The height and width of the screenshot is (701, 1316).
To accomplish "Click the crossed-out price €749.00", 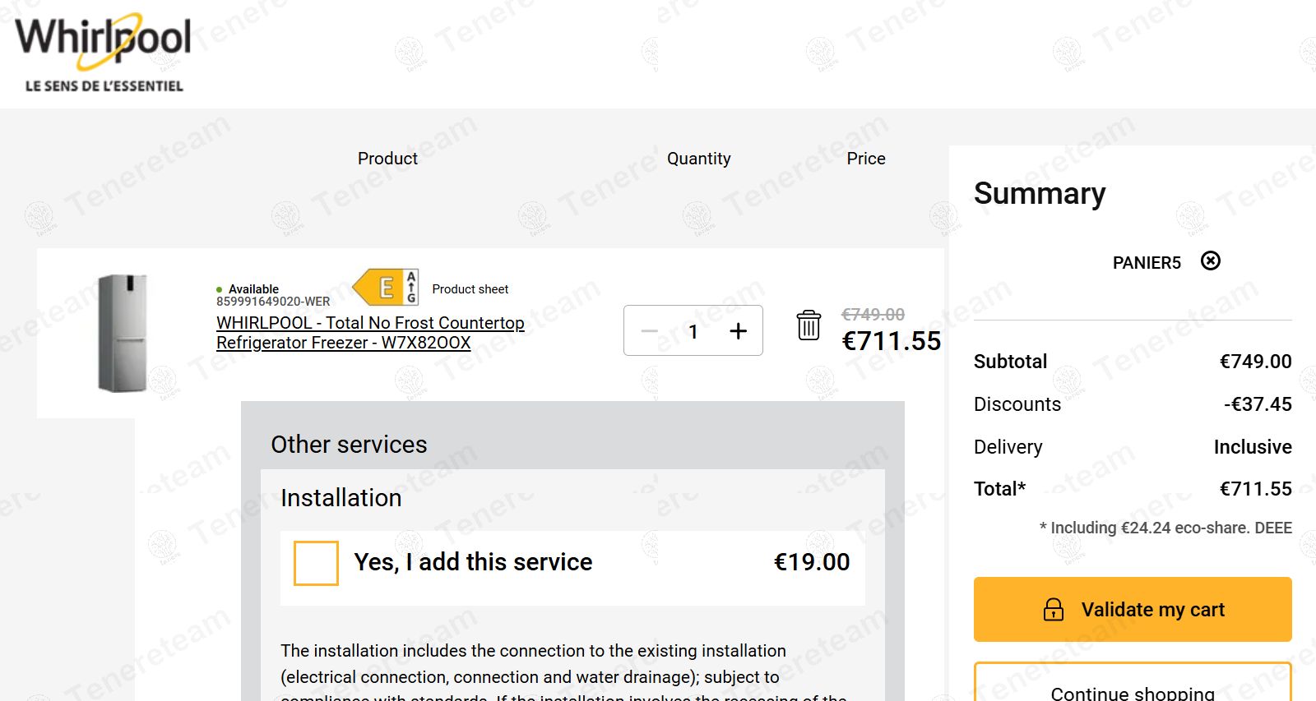I will [873, 315].
